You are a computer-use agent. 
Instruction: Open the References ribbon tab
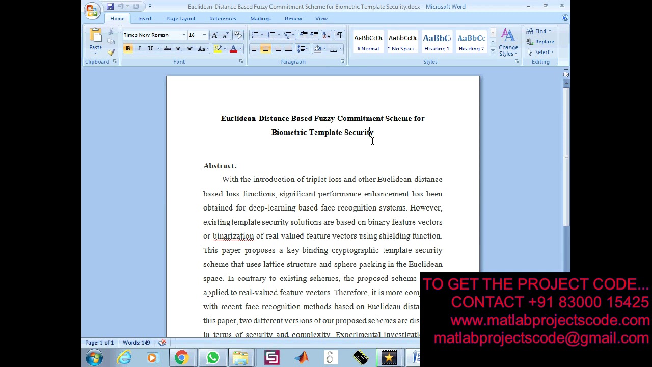click(x=223, y=19)
